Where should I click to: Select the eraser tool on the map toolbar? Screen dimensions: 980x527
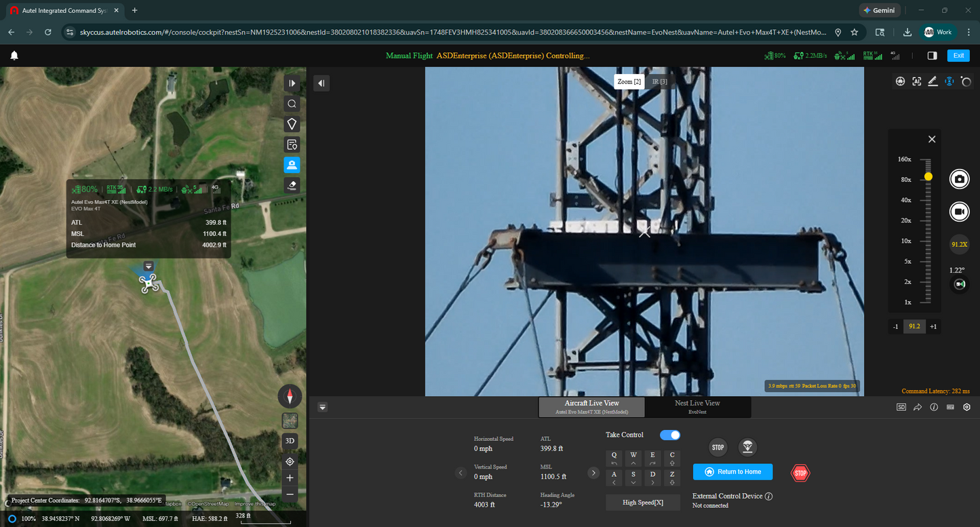pyautogui.click(x=292, y=184)
